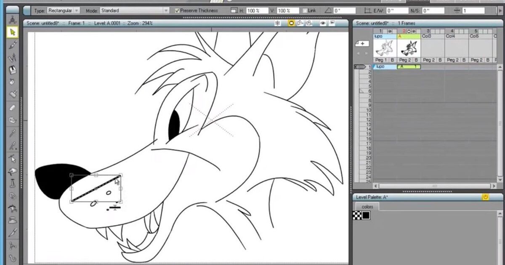Open Peg 2 dropdown under column A

pos(405,60)
